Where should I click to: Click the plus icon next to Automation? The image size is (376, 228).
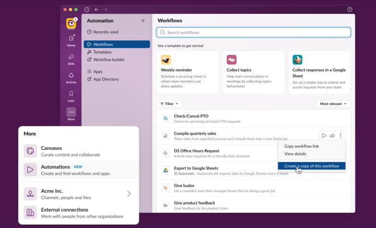point(143,21)
